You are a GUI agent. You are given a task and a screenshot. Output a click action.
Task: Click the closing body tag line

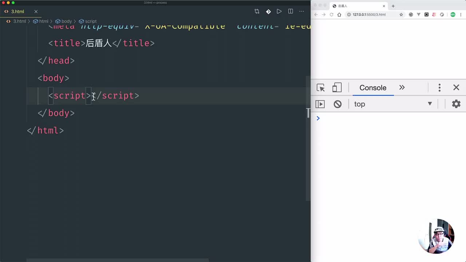56,113
